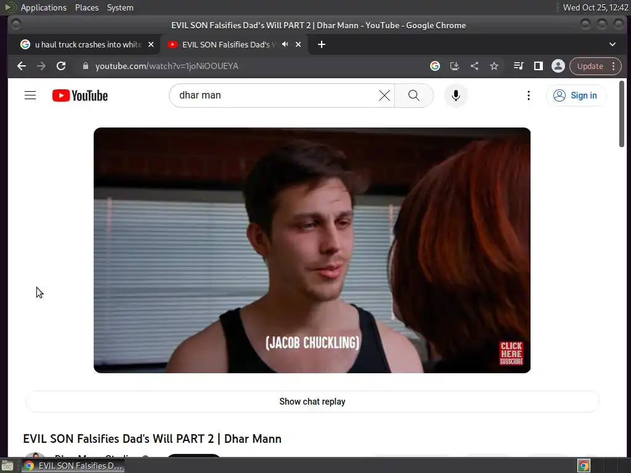Viewport: 631px width, 473px height.
Task: Click the clock showing Wed Oct 25
Action: click(x=596, y=7)
